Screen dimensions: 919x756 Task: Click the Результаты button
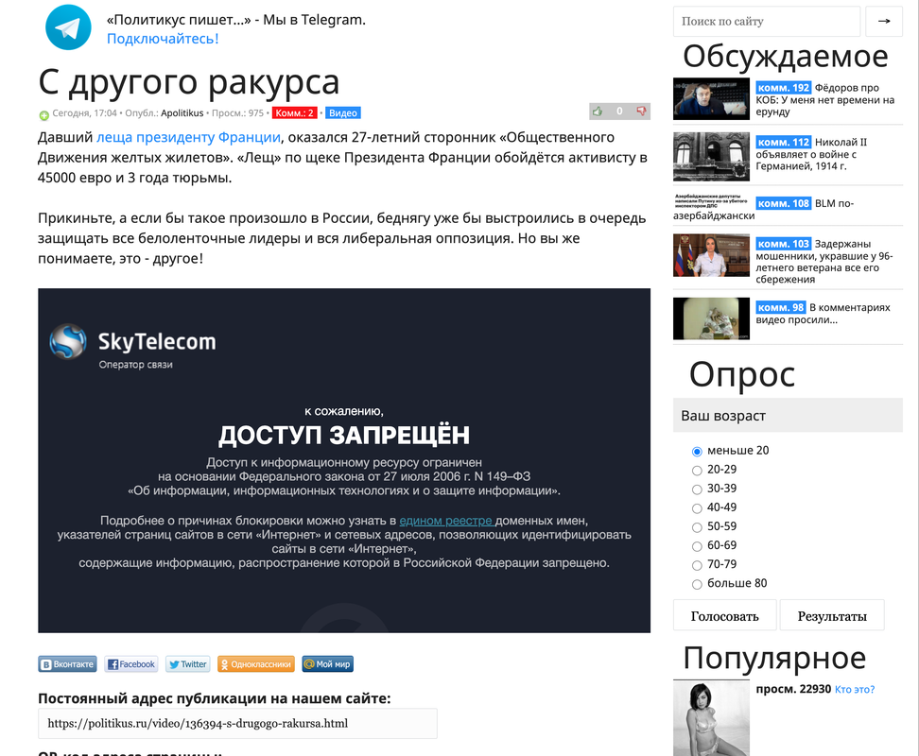point(832,615)
